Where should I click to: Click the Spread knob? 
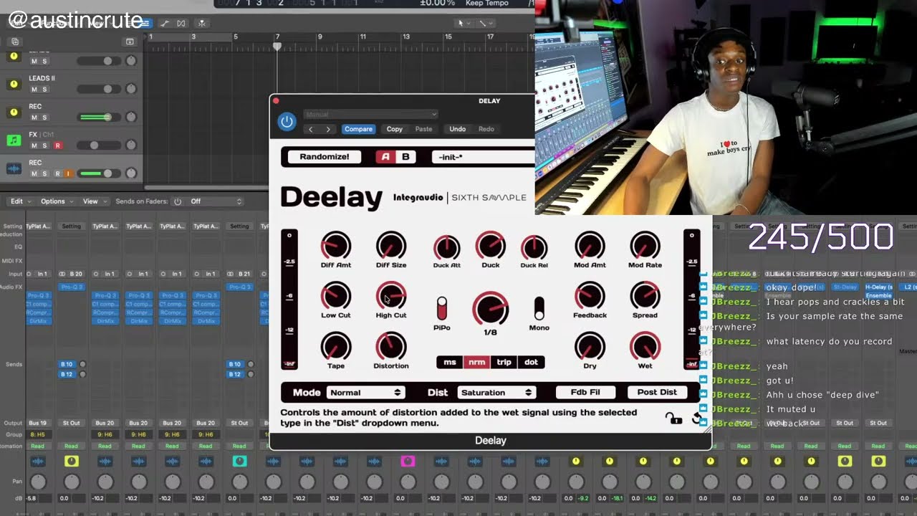click(645, 296)
